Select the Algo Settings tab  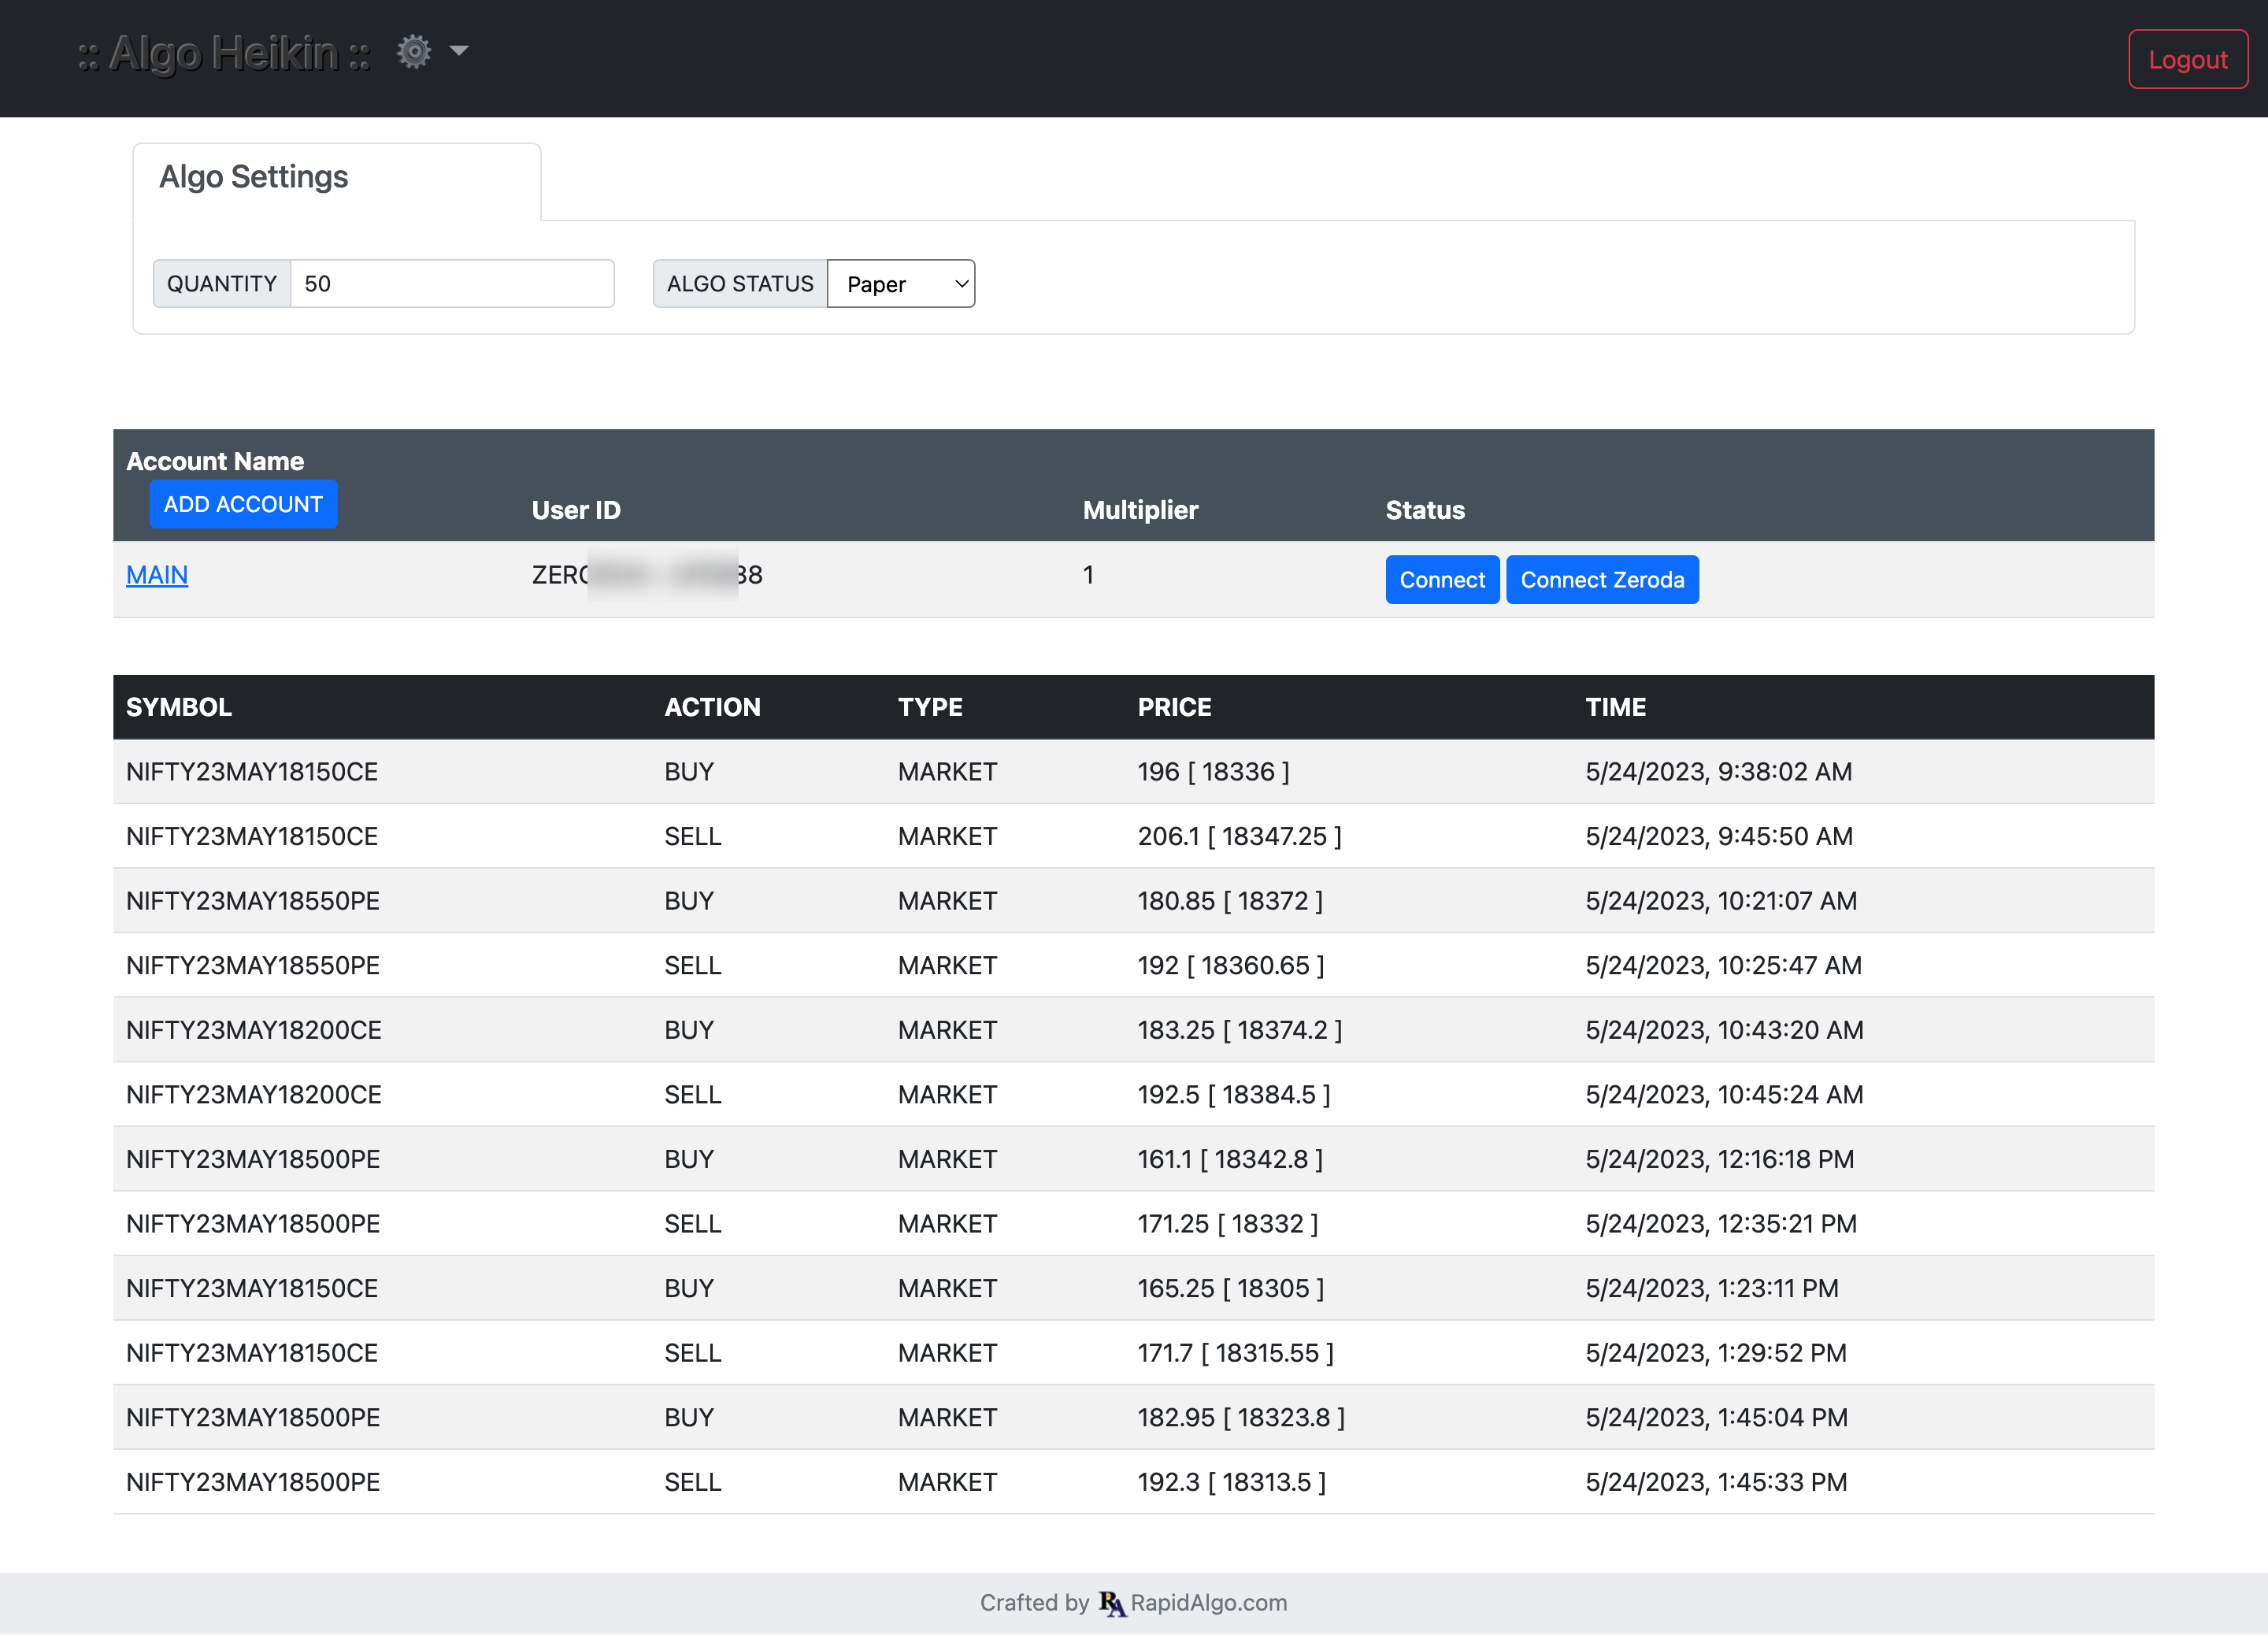tap(254, 177)
